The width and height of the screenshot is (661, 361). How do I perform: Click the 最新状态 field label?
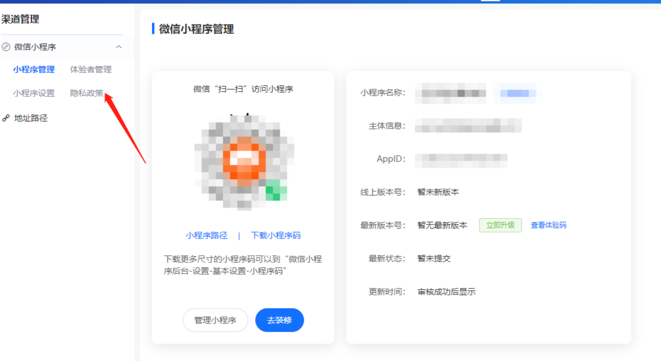click(387, 258)
